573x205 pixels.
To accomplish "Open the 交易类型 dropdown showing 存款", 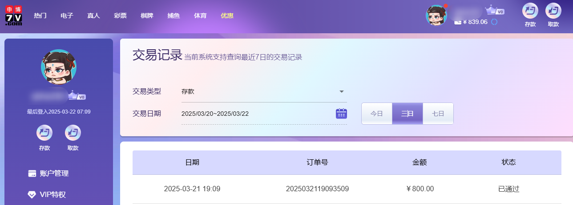I will [264, 92].
